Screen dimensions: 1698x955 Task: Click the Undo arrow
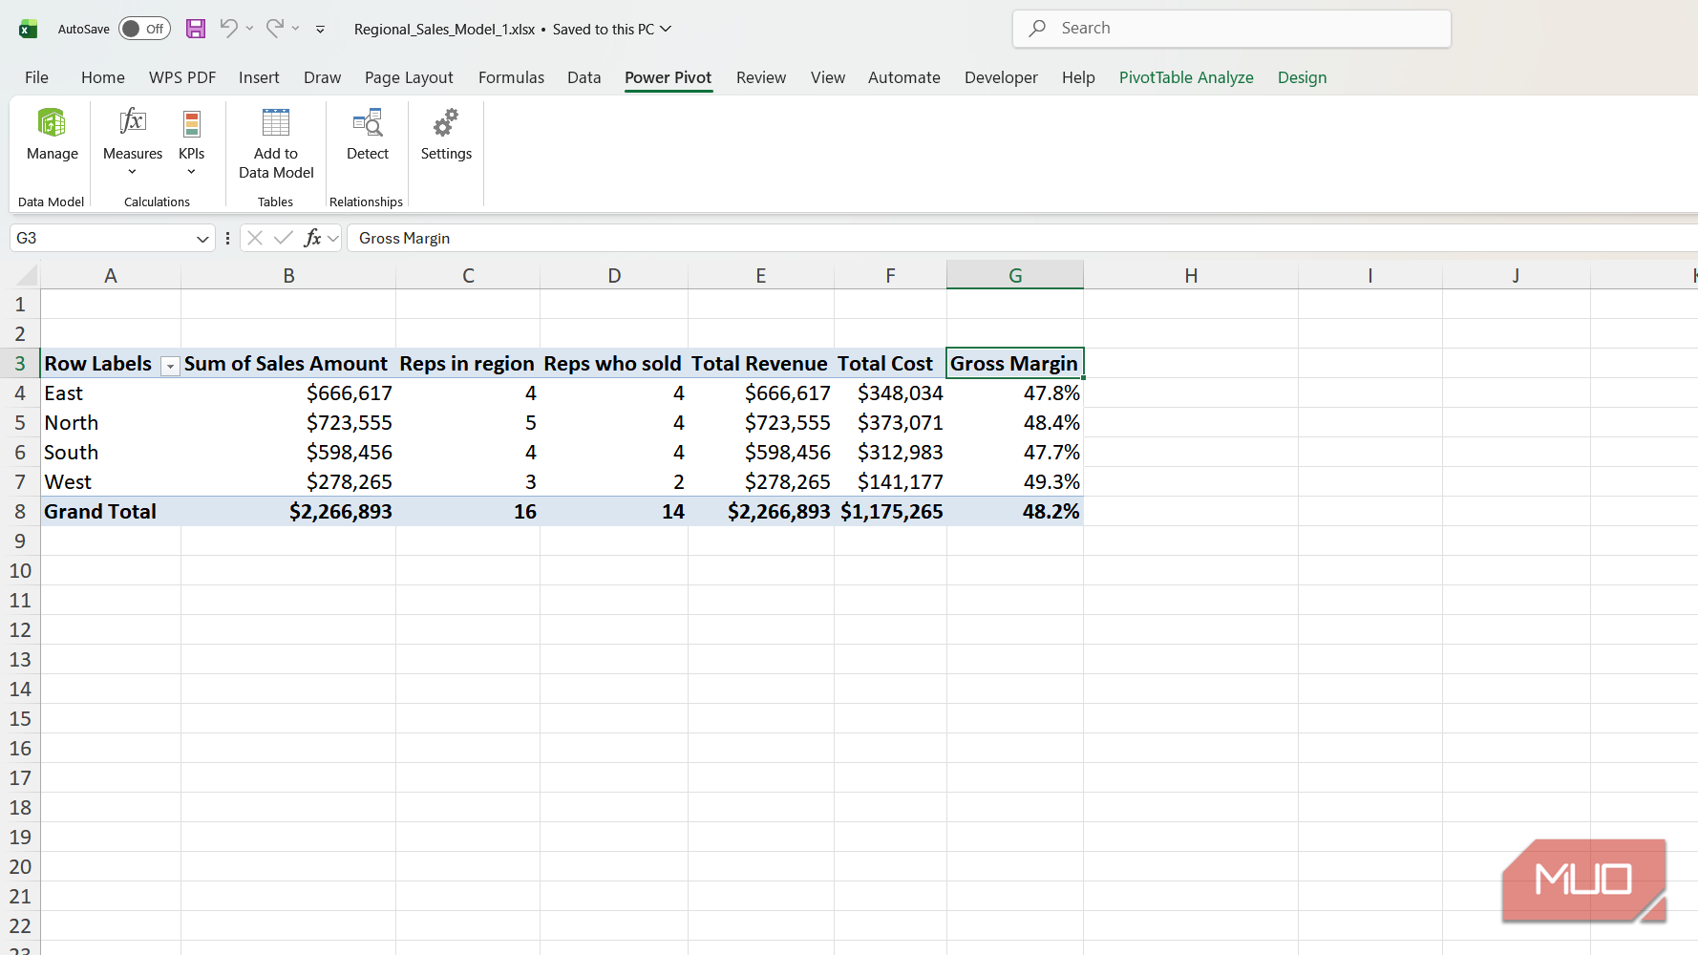pos(228,28)
